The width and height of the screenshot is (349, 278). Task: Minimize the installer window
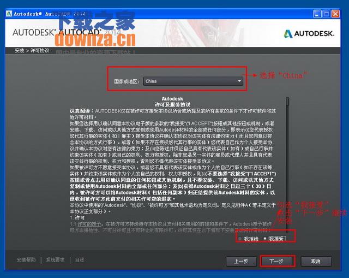317,14
